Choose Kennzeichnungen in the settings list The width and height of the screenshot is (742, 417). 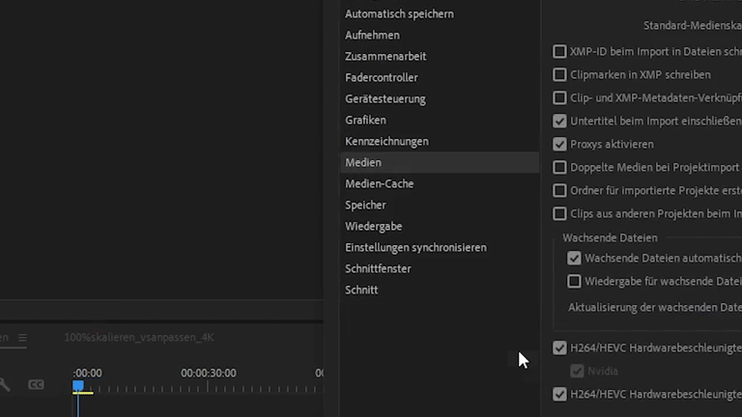coord(386,141)
